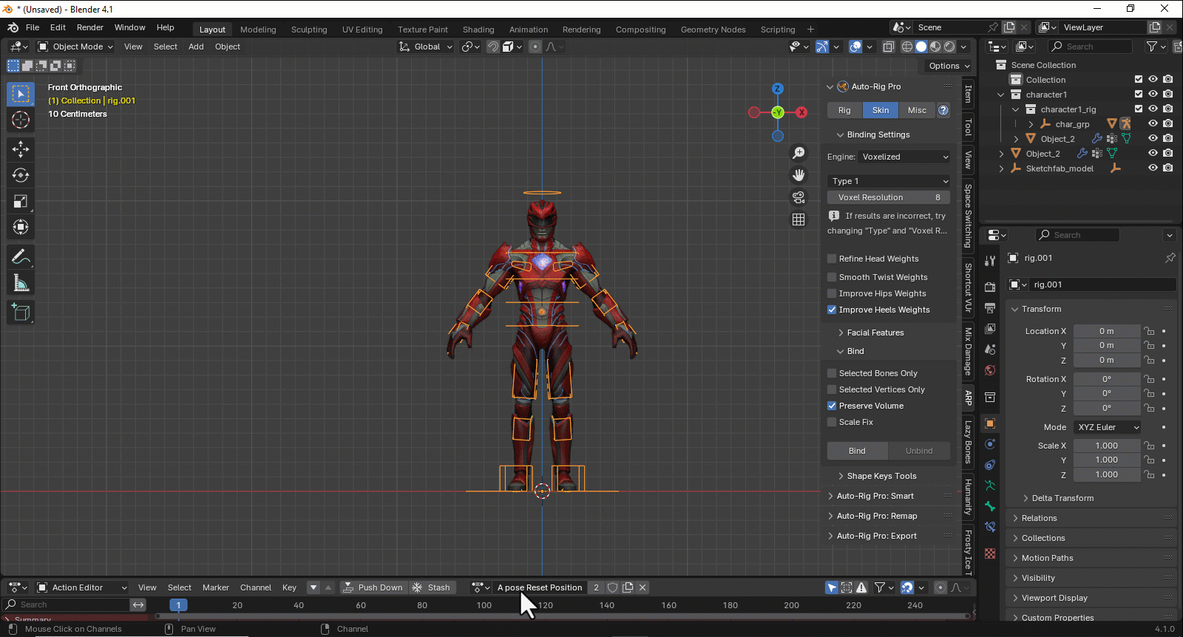Adjust the Voxel Resolution slider
Image resolution: width=1183 pixels, height=637 pixels.
[889, 197]
